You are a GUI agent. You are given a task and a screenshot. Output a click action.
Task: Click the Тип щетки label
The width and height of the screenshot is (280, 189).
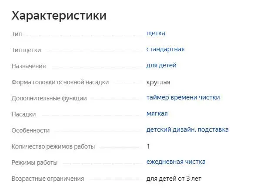point(26,50)
